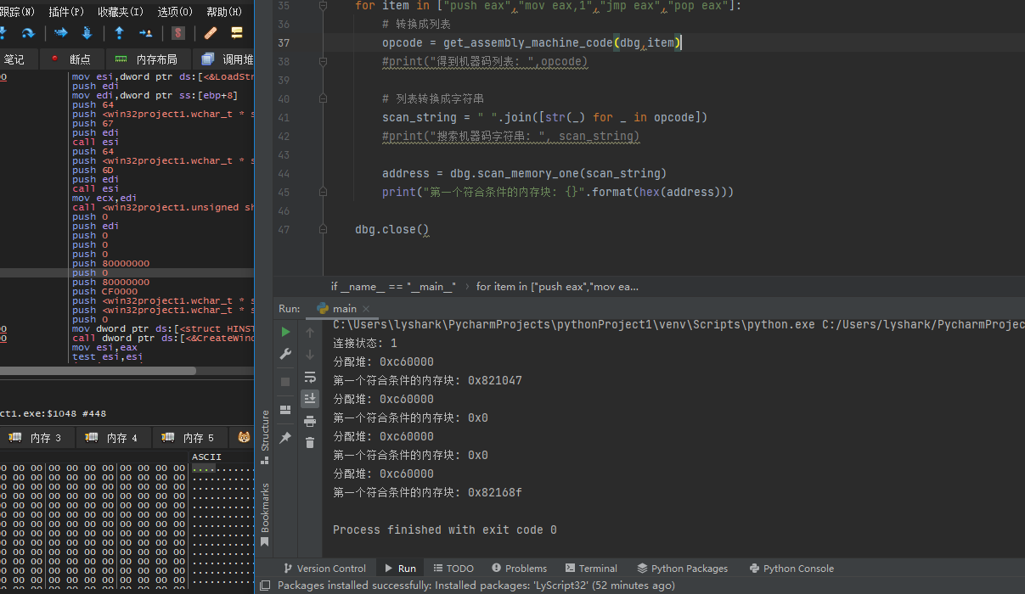Select highlighted 'push 0' disassembly row

[x=127, y=273]
